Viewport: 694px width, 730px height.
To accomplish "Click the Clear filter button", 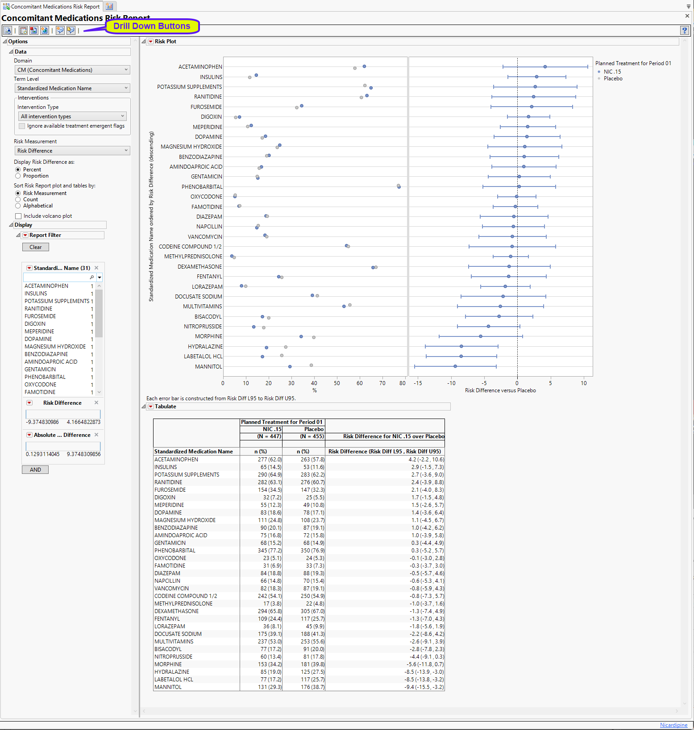I will (36, 247).
